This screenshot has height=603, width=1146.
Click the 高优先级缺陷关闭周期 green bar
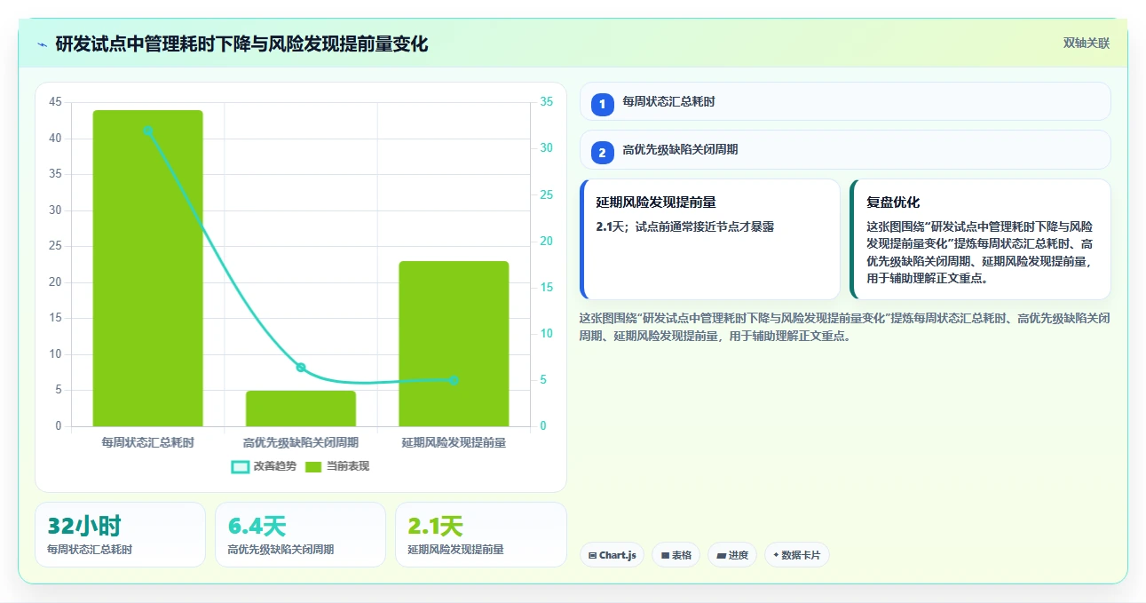301,409
